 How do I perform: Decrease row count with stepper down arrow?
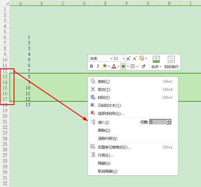(169, 123)
